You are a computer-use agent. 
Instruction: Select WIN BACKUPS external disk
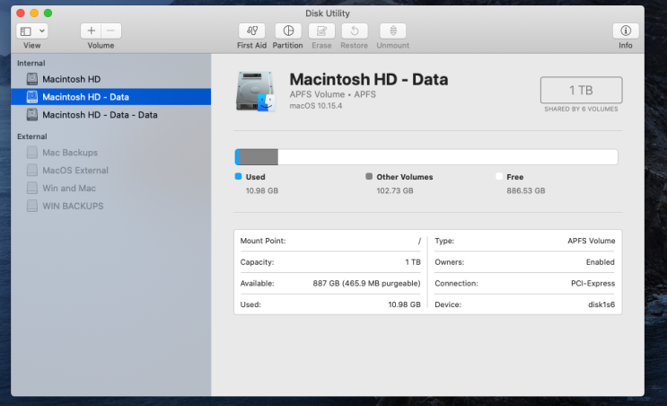72,207
